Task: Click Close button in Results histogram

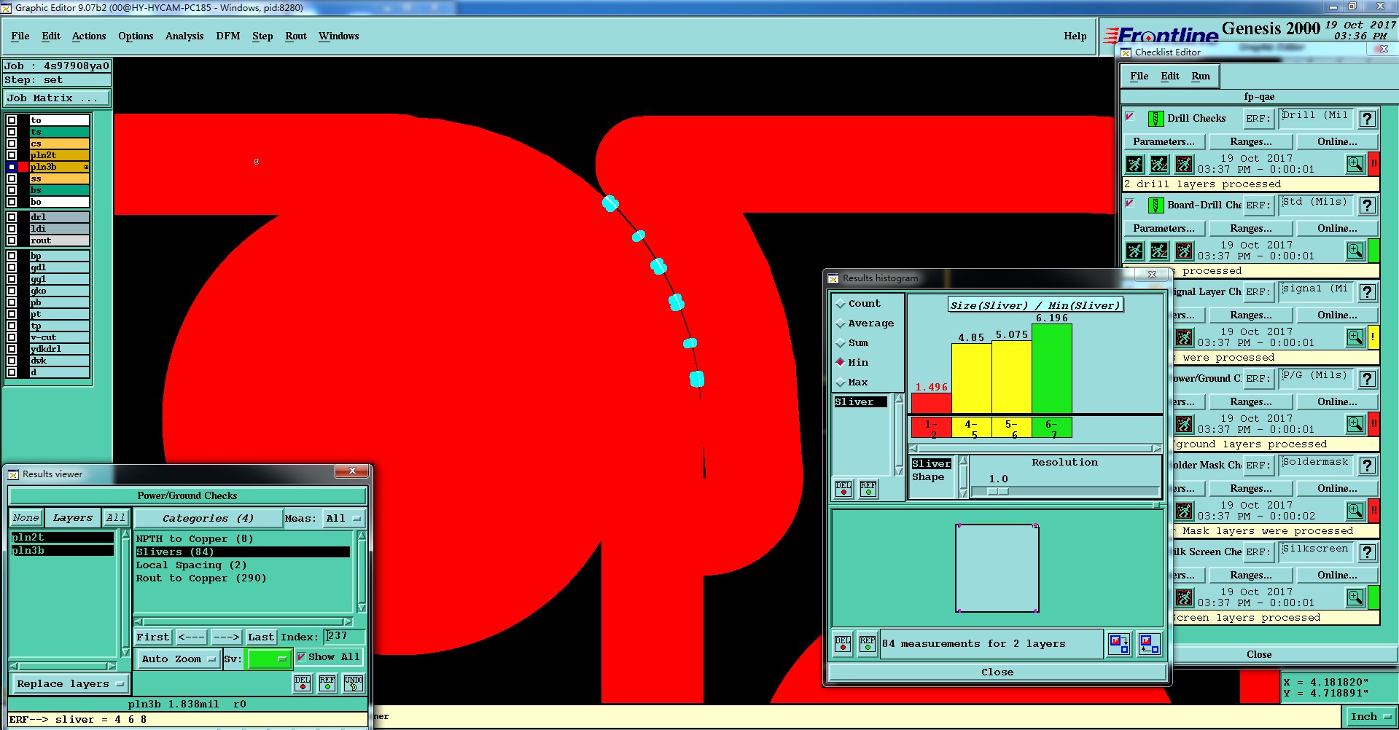Action: click(x=997, y=672)
